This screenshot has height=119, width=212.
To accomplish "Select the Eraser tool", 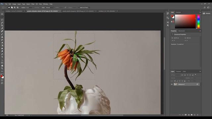I will [2, 43].
